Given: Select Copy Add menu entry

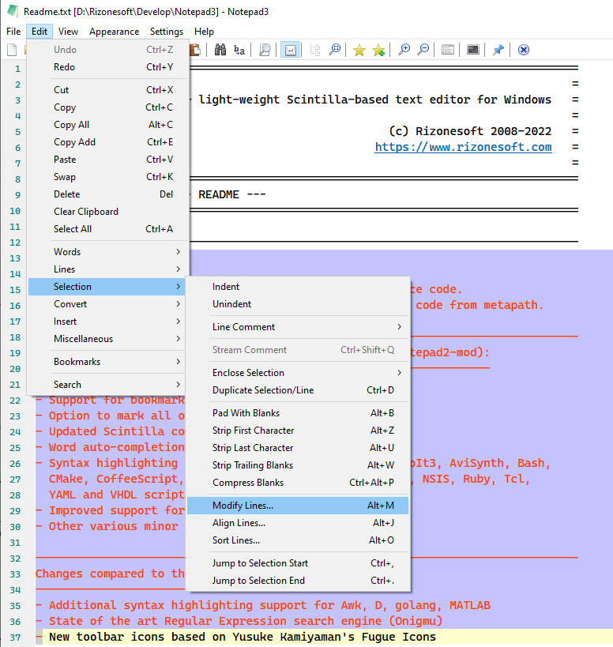Looking at the screenshot, I should (x=108, y=142).
